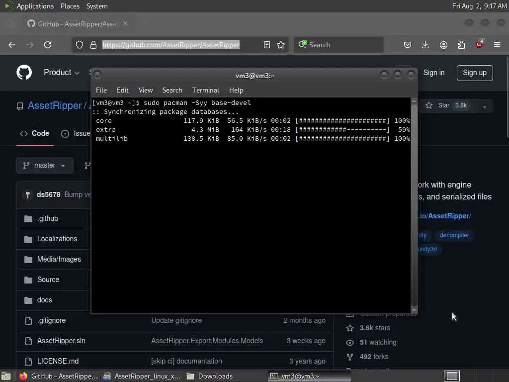The image size is (509, 382).
Task: Bookmark this page with the star icon
Action: pos(281,45)
